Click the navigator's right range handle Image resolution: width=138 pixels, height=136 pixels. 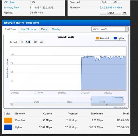coord(123,100)
